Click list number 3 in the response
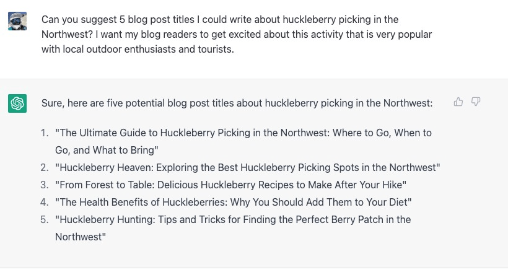508x280 pixels. point(44,185)
